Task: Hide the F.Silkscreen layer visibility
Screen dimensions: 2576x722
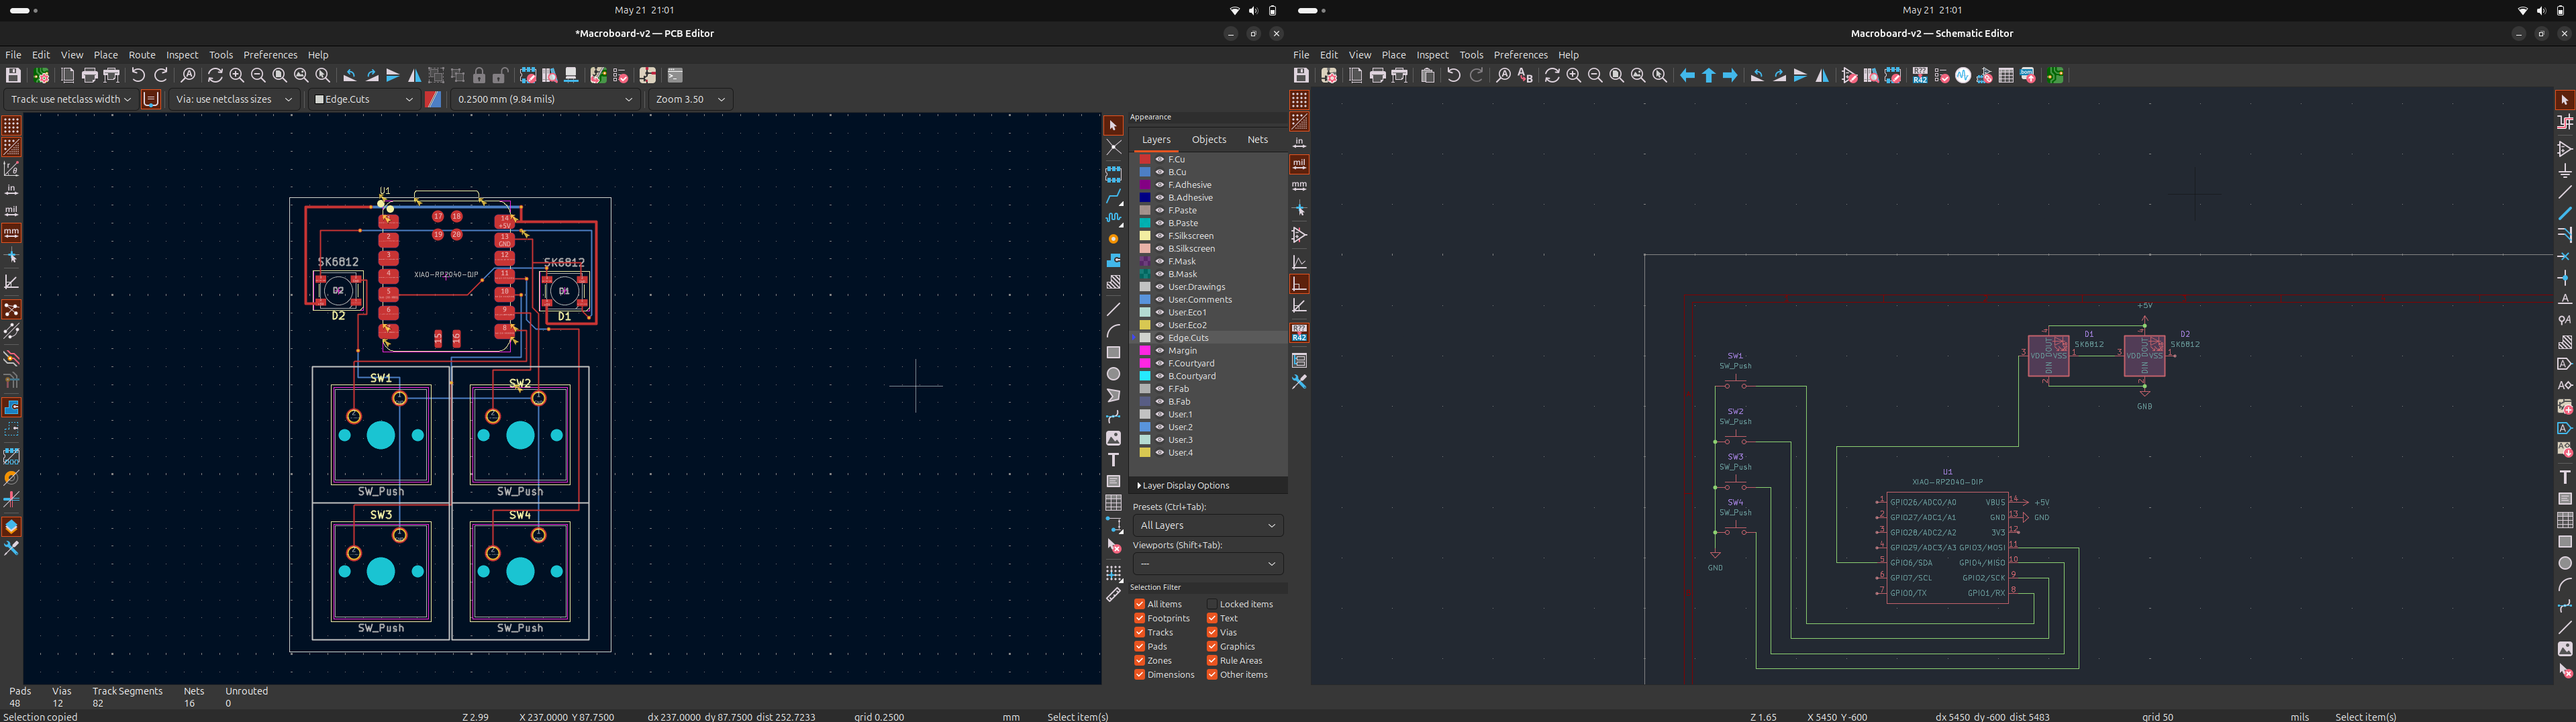Action: point(1160,236)
